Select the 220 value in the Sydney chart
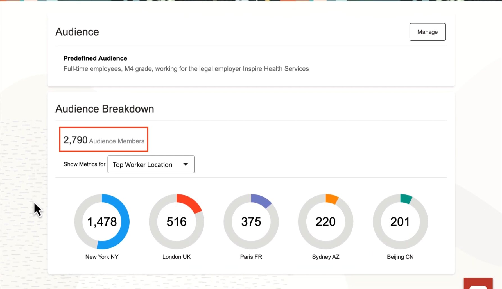 click(325, 222)
